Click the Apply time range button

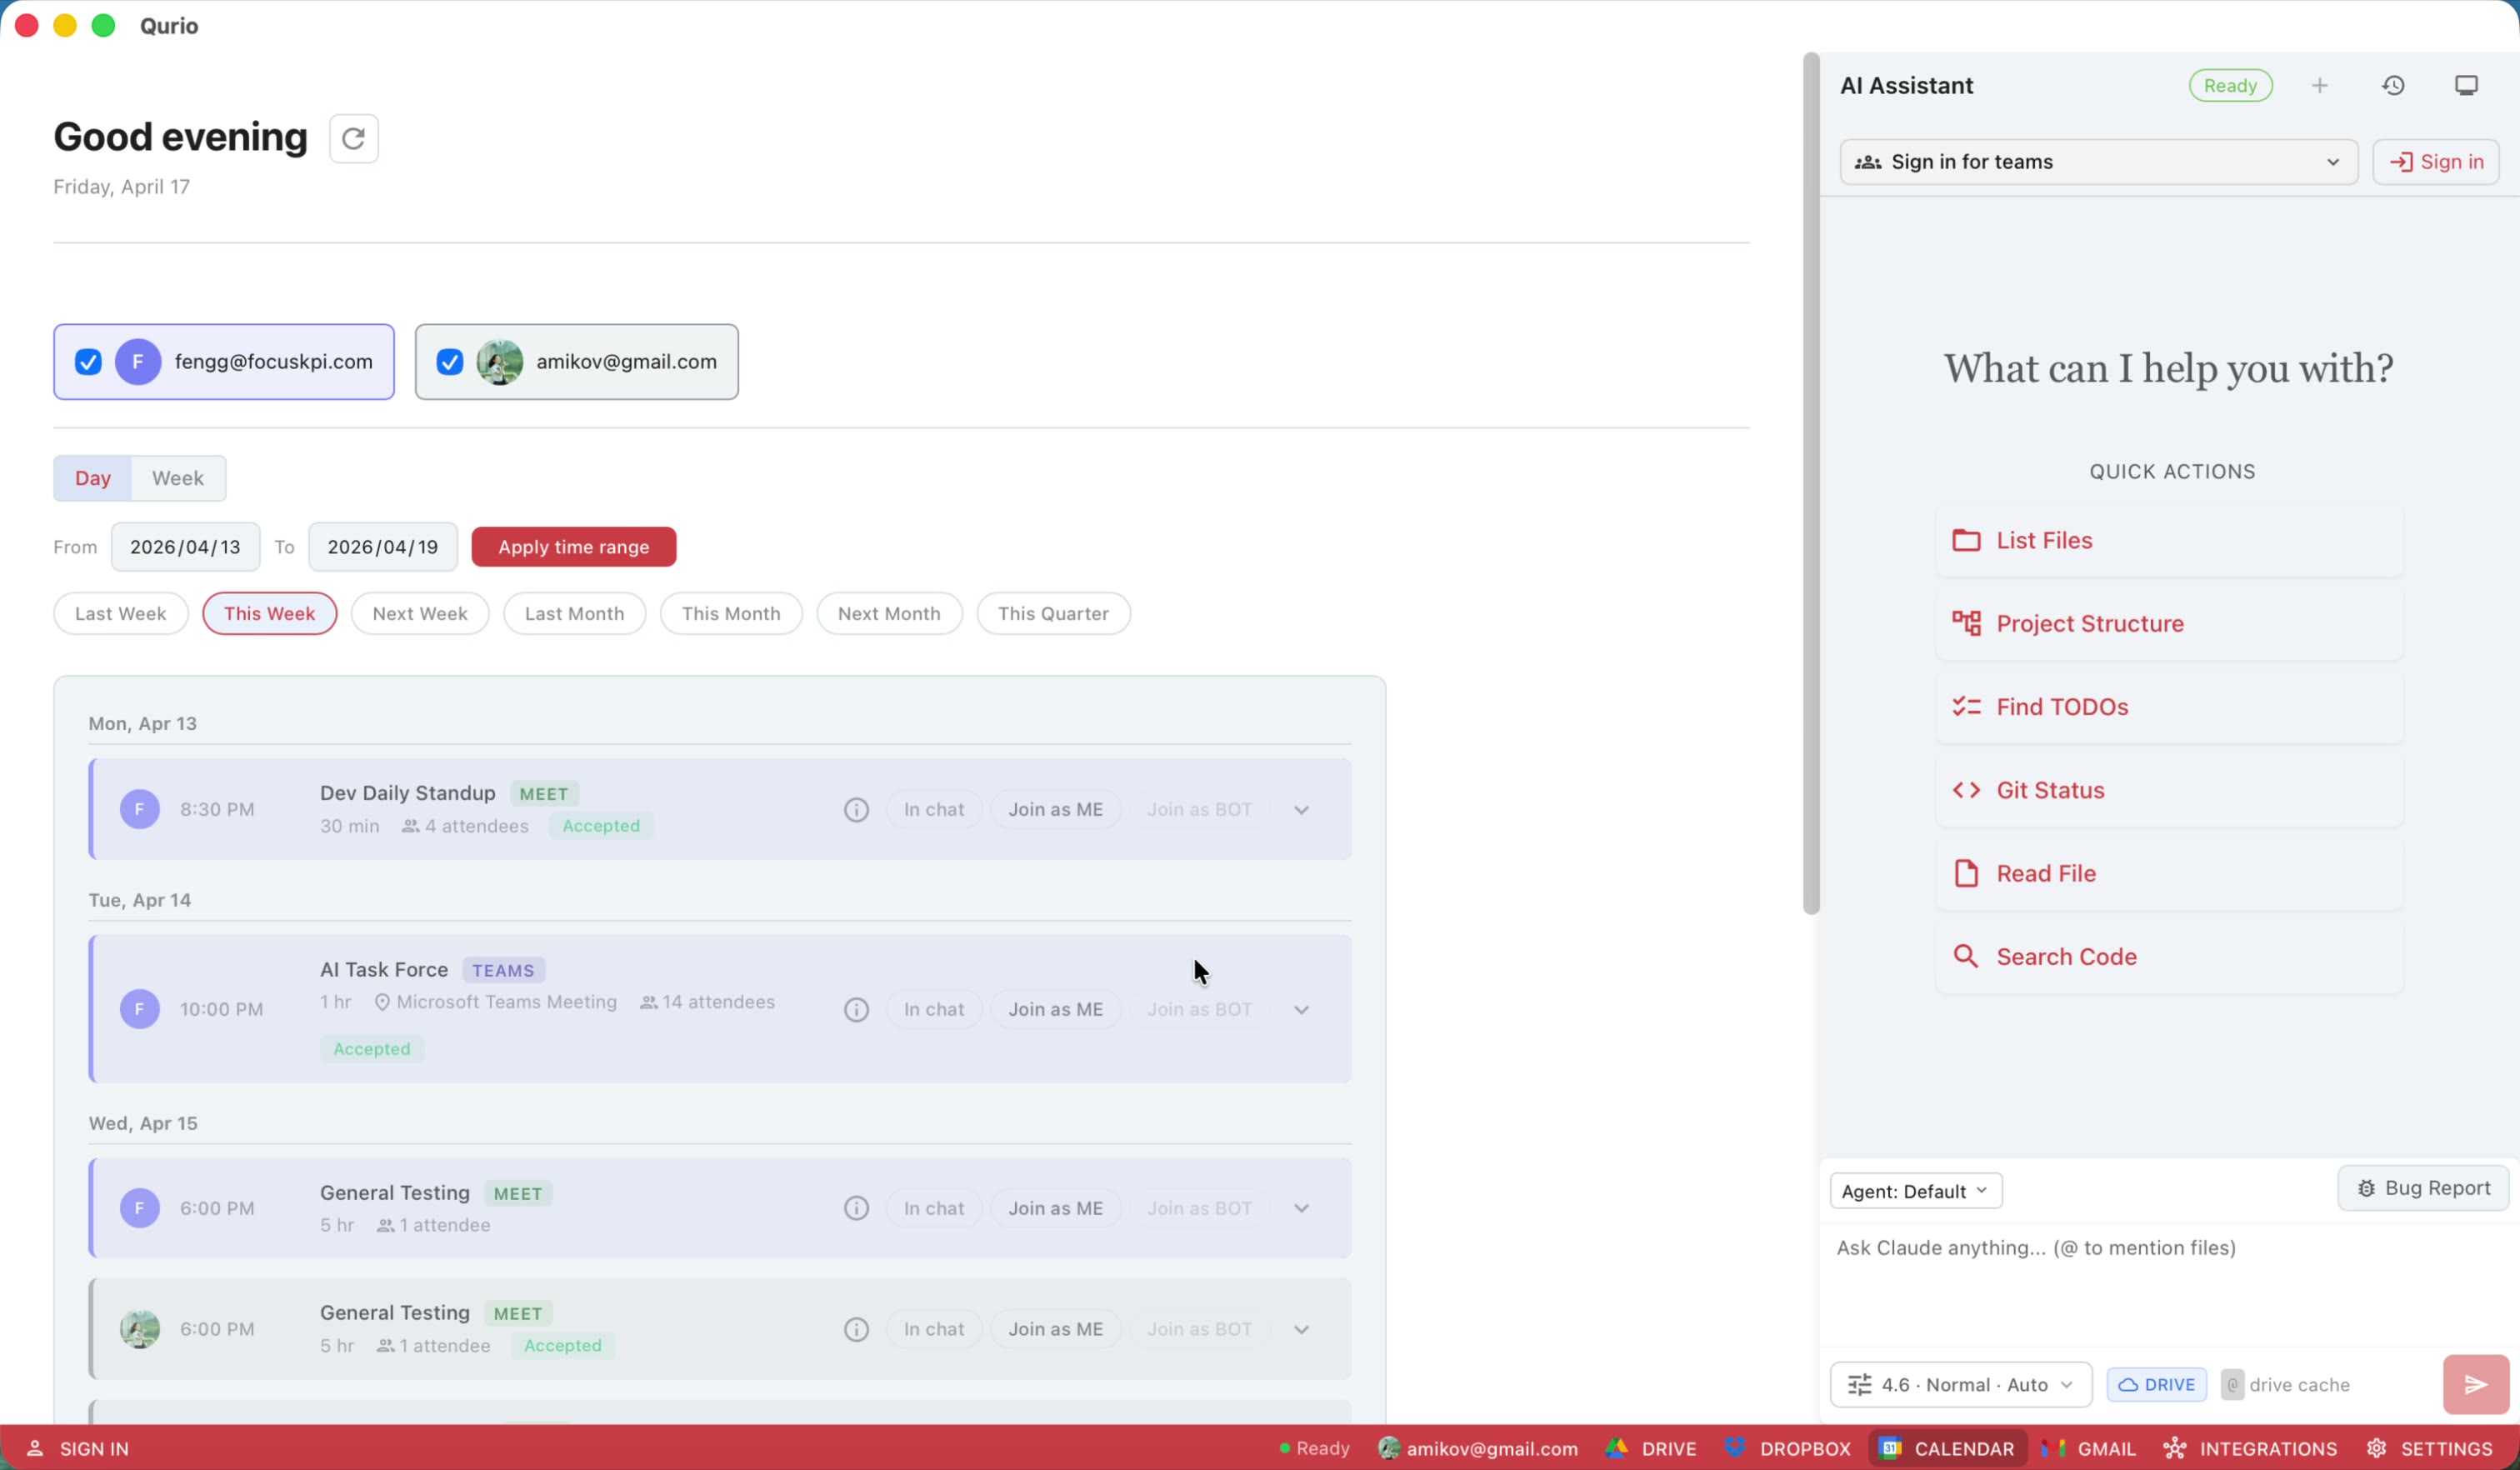573,547
